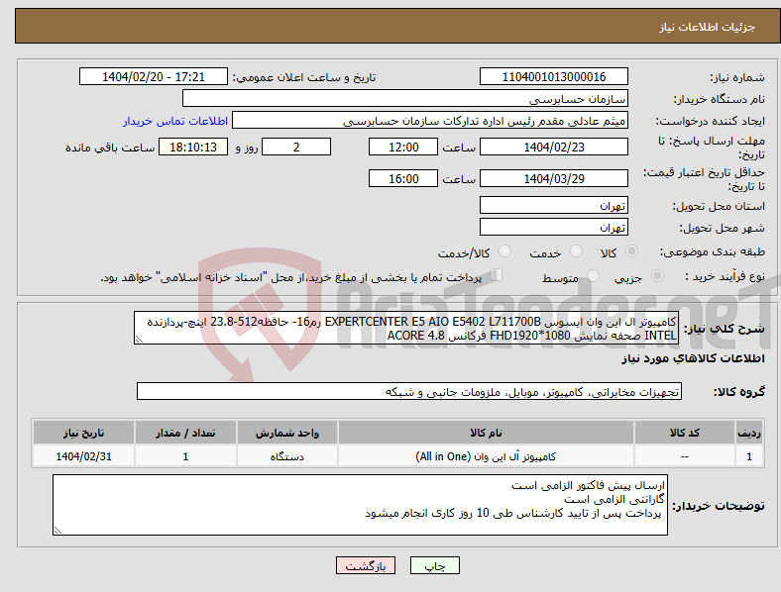This screenshot has width=781, height=592.
Task: Click the announcement date field 1404/02/20 - 17:21
Action: (154, 76)
